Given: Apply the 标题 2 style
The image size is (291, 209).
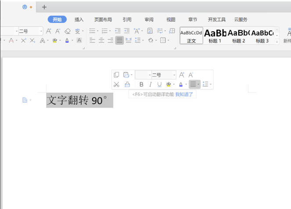Looking at the screenshot, I should (239, 36).
